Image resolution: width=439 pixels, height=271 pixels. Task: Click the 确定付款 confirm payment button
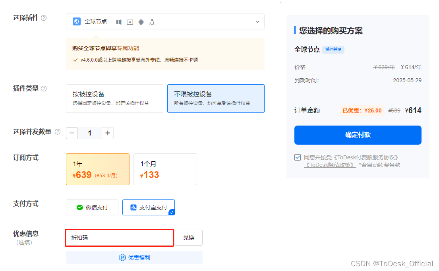(358, 135)
